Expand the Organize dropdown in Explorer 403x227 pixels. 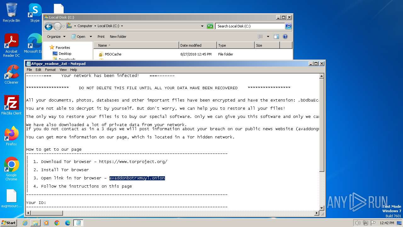56,37
